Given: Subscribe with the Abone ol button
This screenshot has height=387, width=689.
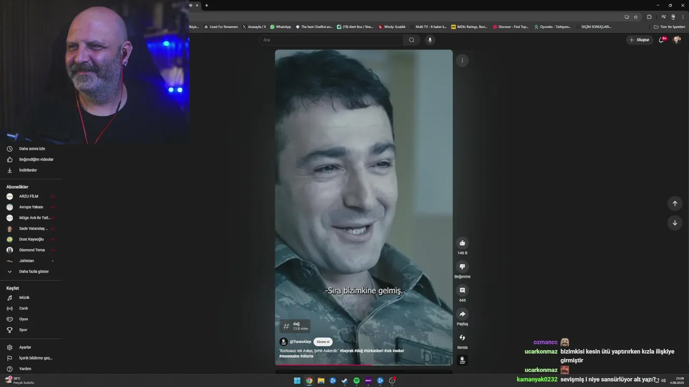Looking at the screenshot, I should pos(323,342).
